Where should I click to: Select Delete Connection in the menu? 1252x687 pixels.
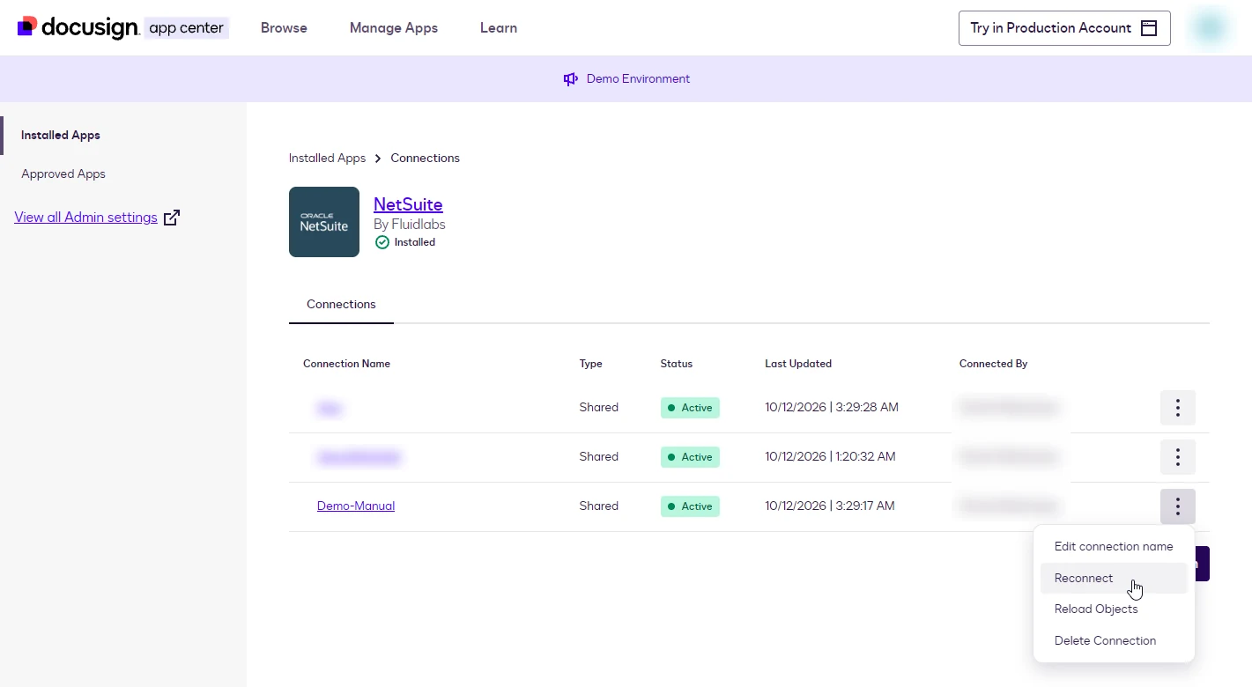point(1114,641)
